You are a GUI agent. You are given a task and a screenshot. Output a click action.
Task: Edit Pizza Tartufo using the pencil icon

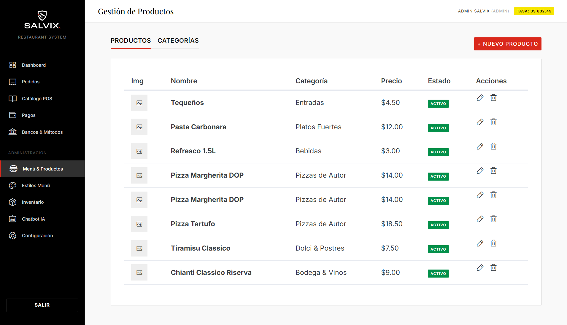pos(480,219)
